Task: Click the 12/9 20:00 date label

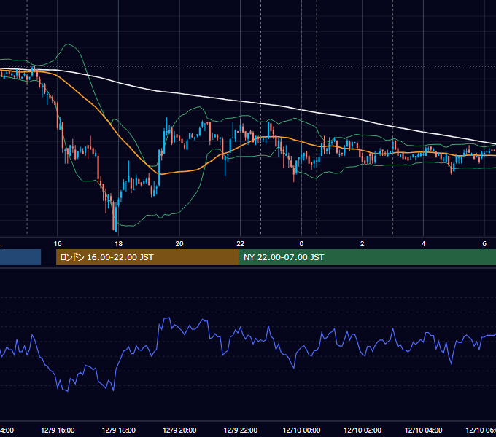Action: (179, 430)
